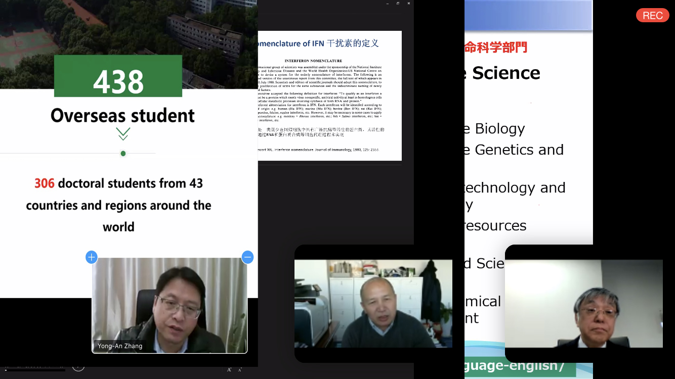Click the blue plus button on video tile

pos(91,257)
